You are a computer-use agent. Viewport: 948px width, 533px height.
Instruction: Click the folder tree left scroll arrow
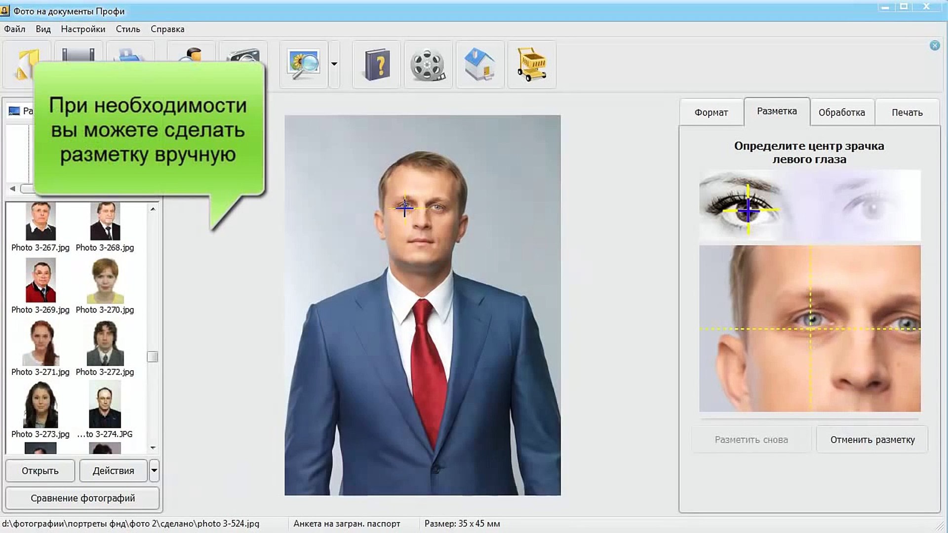pyautogui.click(x=12, y=189)
